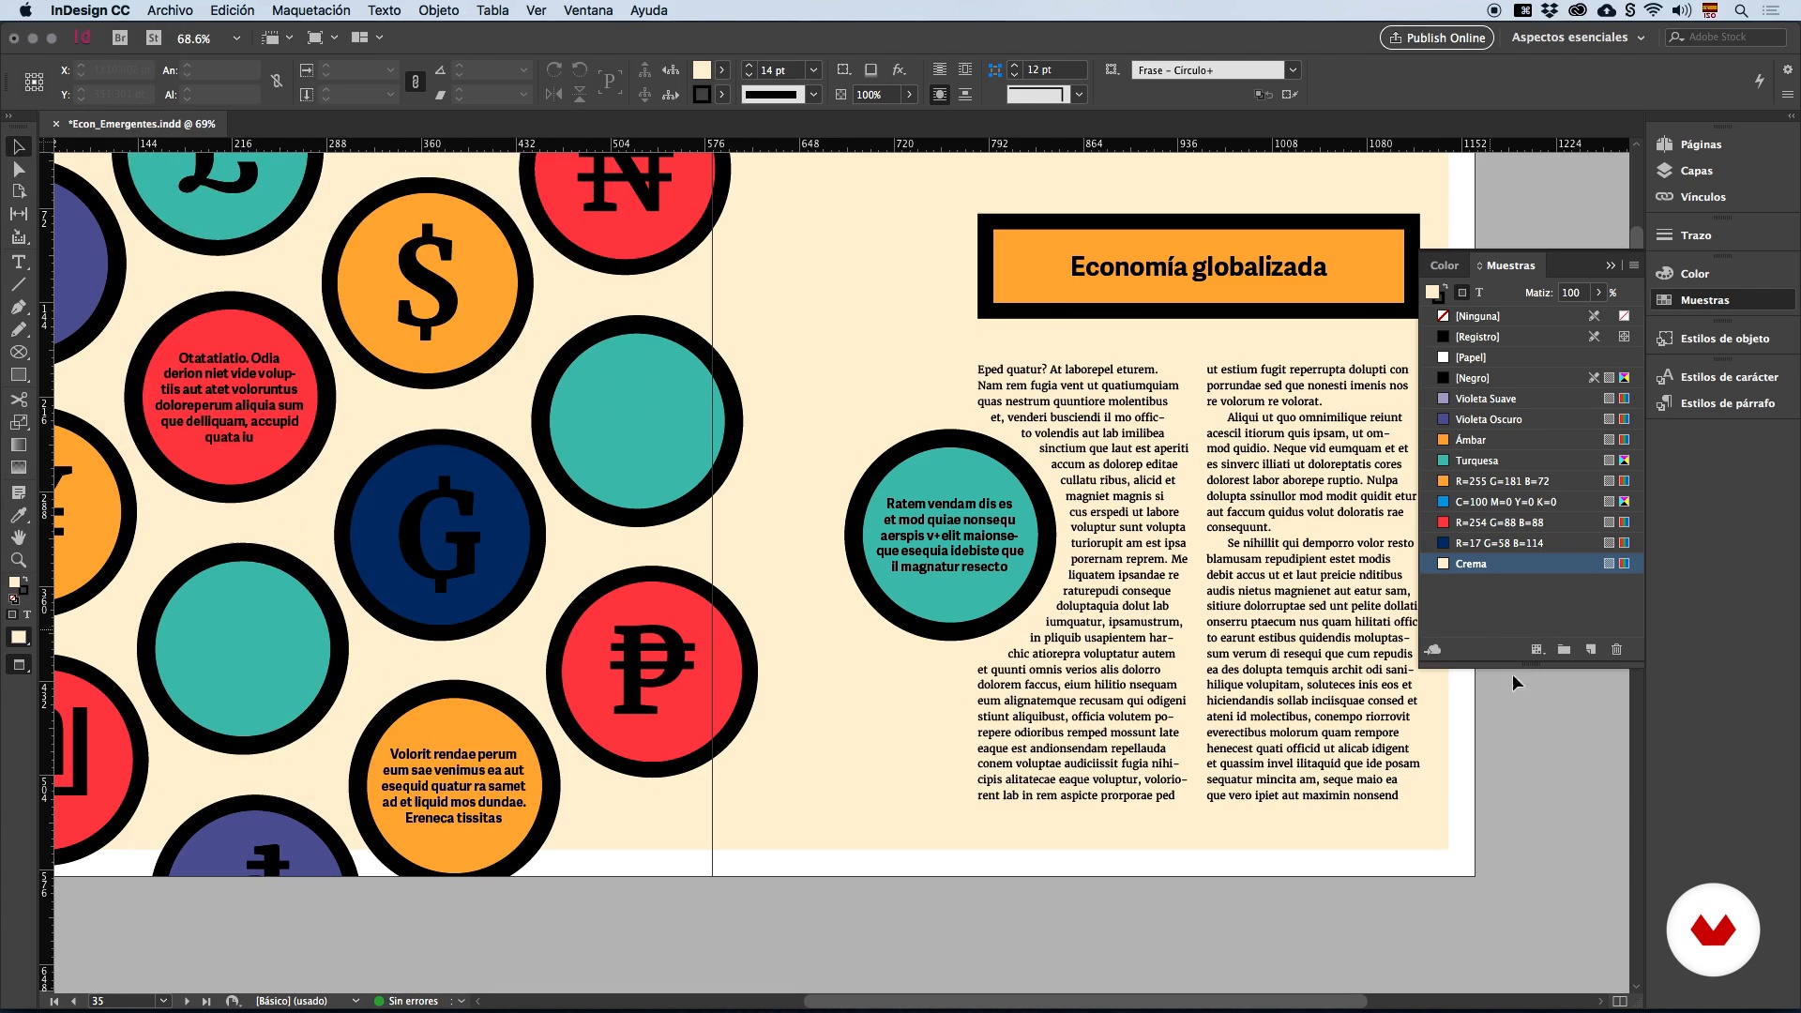The height and width of the screenshot is (1013, 1801).
Task: Select the Pen tool
Action: (18, 307)
